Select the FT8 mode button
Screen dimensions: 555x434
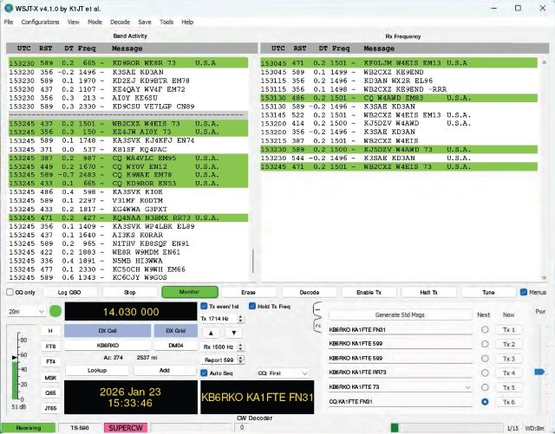pos(49,346)
